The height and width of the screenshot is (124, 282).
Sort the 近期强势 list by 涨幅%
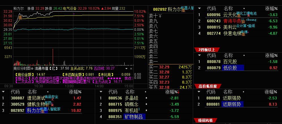(271, 92)
